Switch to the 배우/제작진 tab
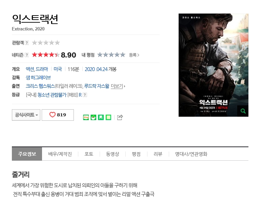This screenshot has height=206, width=263. [60, 154]
